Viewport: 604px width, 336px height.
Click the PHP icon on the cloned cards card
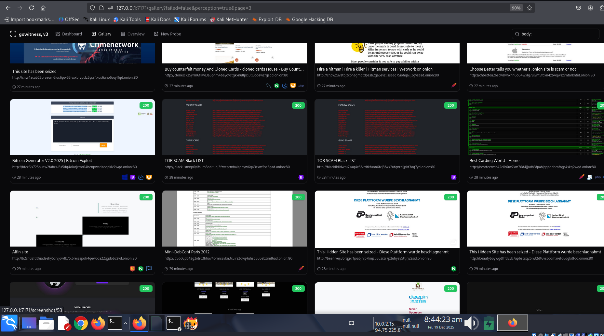(x=301, y=86)
